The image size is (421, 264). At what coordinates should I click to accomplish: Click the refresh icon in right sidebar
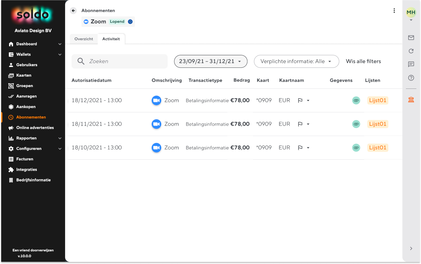click(x=411, y=51)
